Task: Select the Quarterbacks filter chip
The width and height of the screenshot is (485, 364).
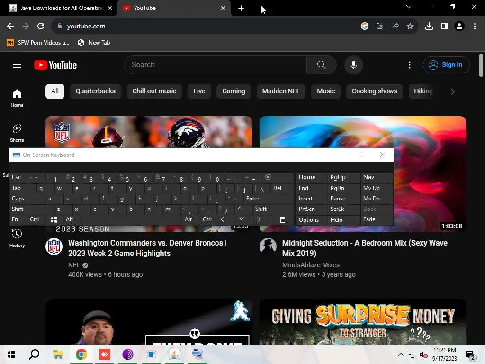Action: pyautogui.click(x=96, y=91)
